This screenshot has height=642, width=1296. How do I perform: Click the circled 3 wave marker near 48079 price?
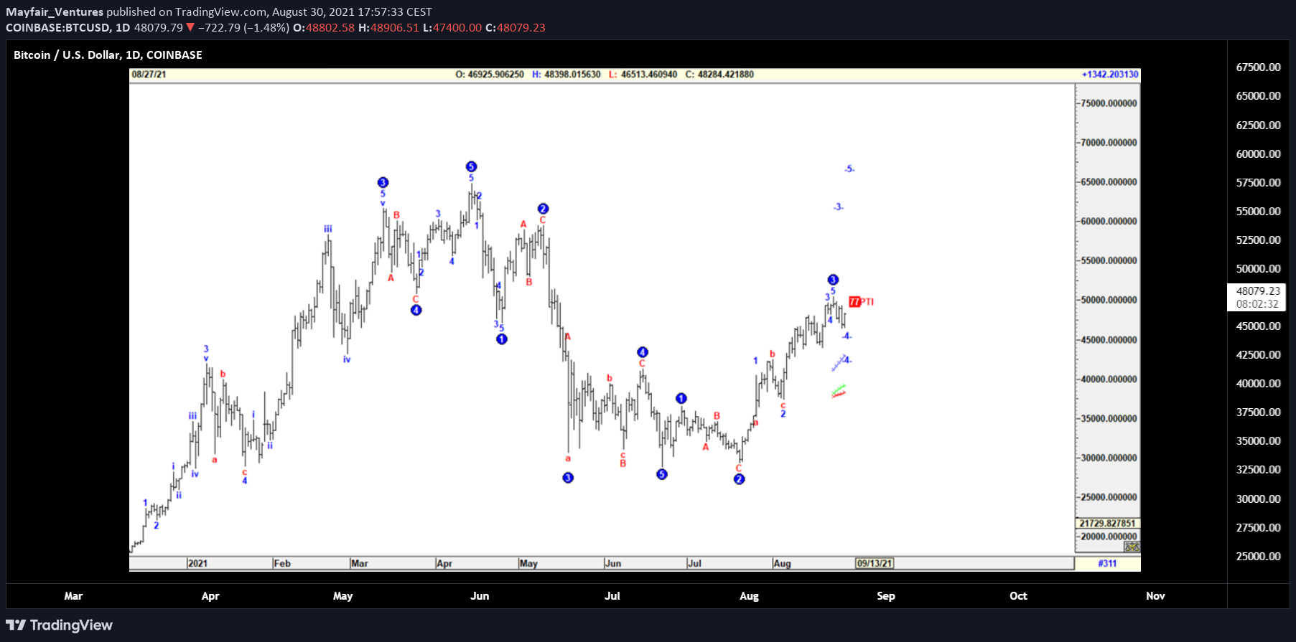click(x=833, y=280)
